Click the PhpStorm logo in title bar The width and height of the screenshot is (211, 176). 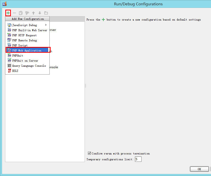(x=5, y=4)
